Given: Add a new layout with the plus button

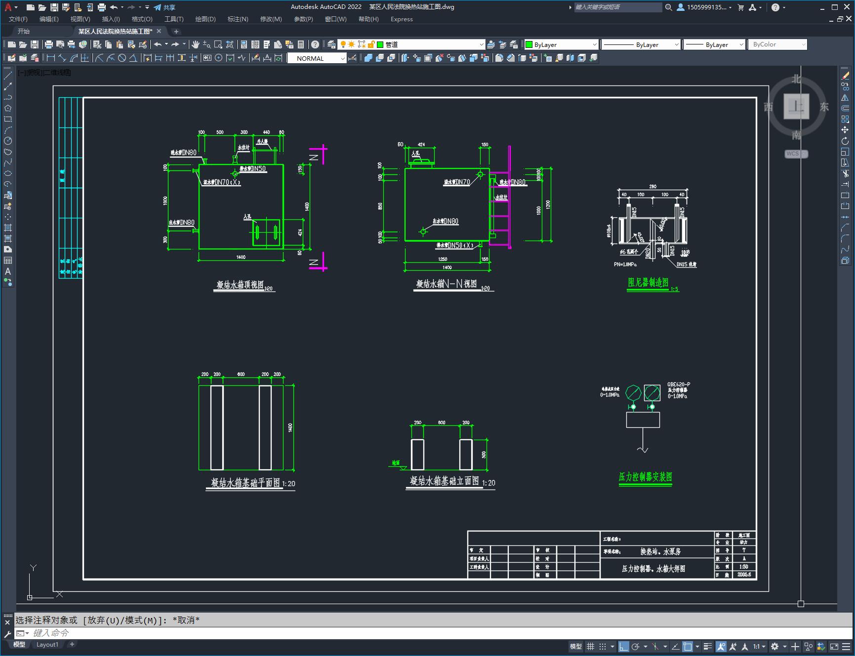Looking at the screenshot, I should coord(72,645).
